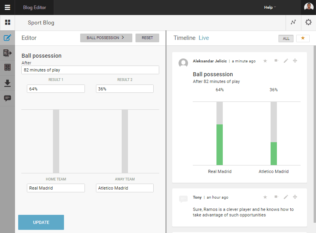Click 'After 82 minutes of play' text
This screenshot has height=233, width=316.
[x=216, y=81]
